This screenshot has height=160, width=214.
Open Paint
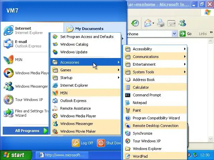155,110
